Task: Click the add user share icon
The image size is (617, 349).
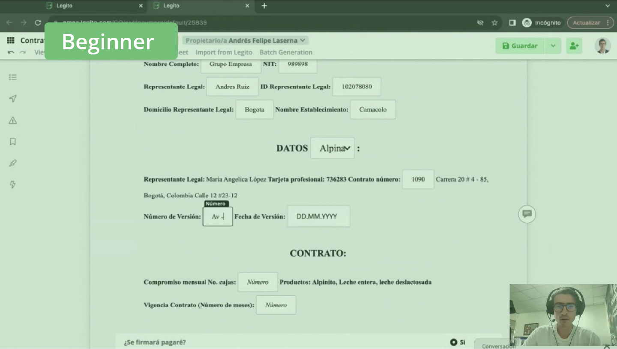Action: click(x=574, y=46)
